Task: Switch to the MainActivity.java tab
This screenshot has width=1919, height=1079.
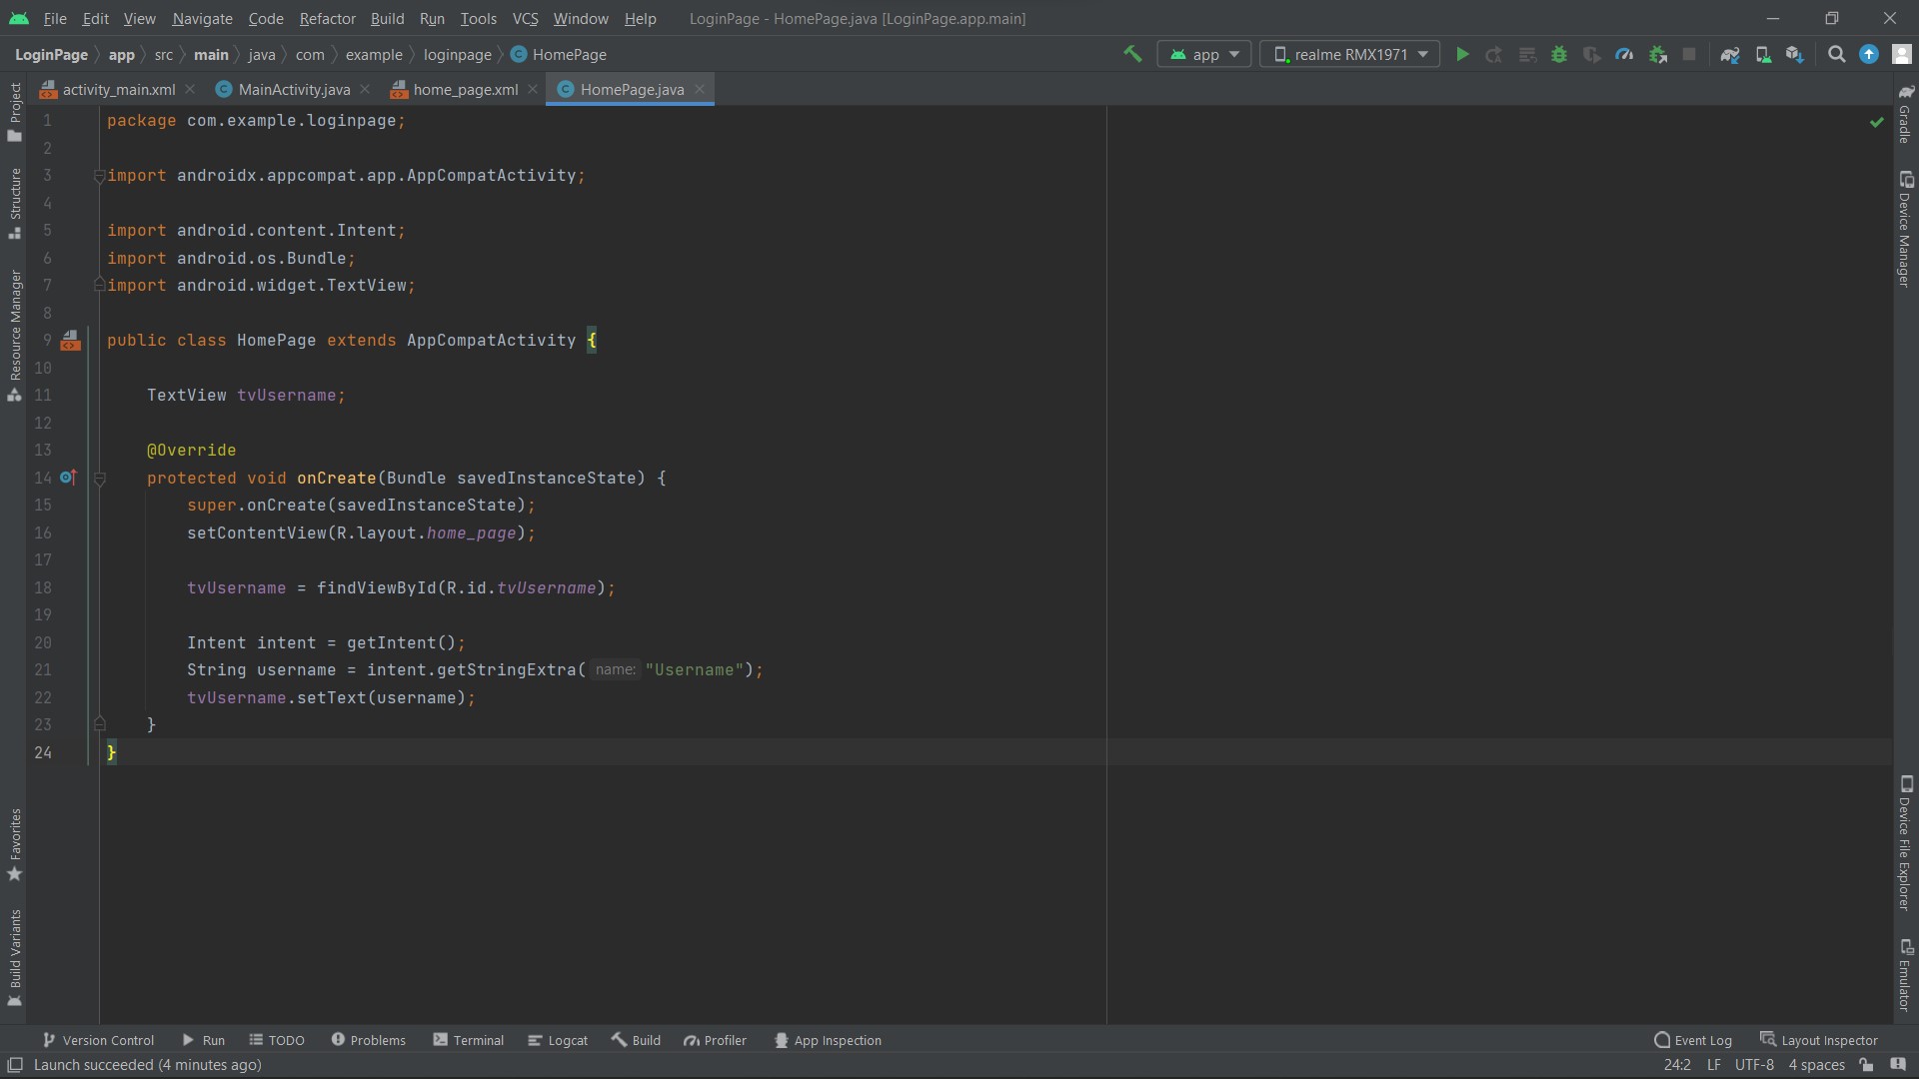Action: [x=293, y=90]
